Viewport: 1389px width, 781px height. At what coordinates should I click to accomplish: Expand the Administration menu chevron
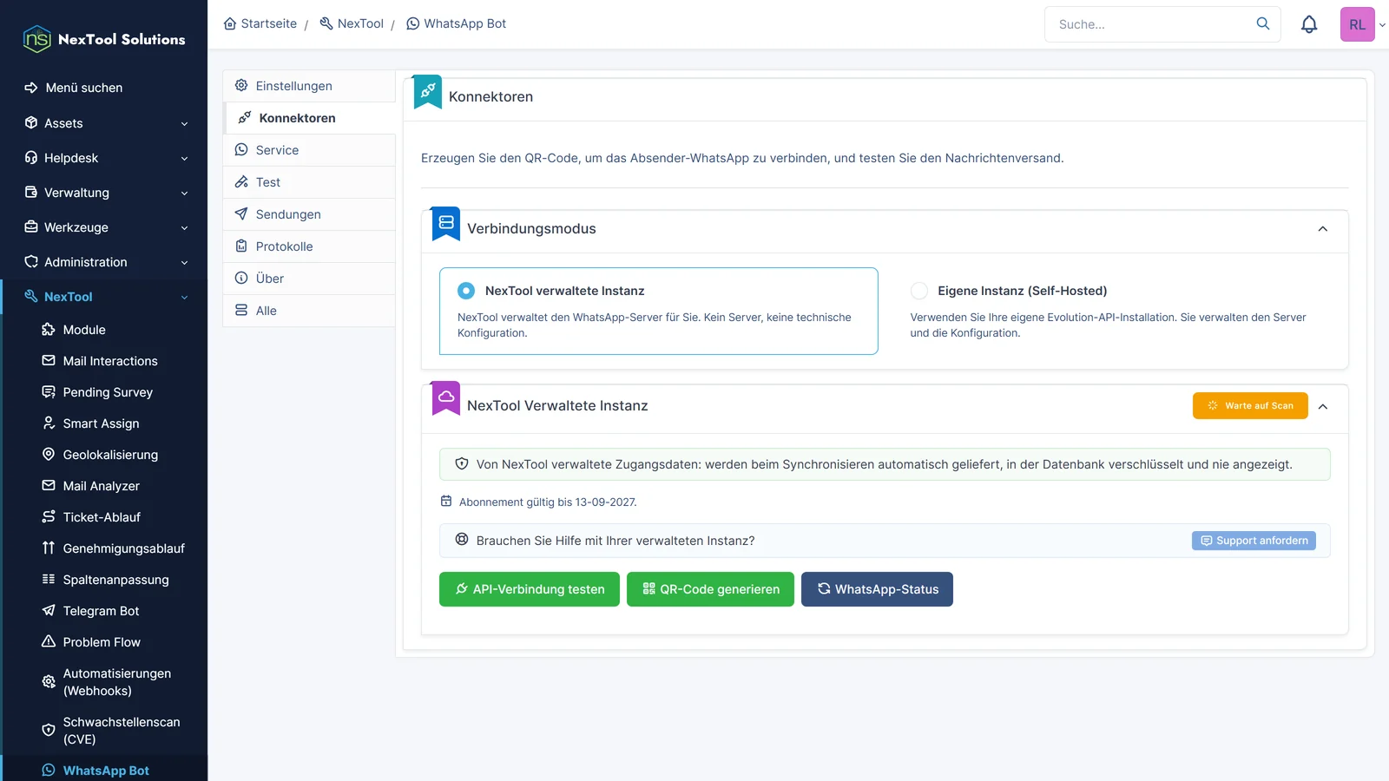[x=184, y=263]
